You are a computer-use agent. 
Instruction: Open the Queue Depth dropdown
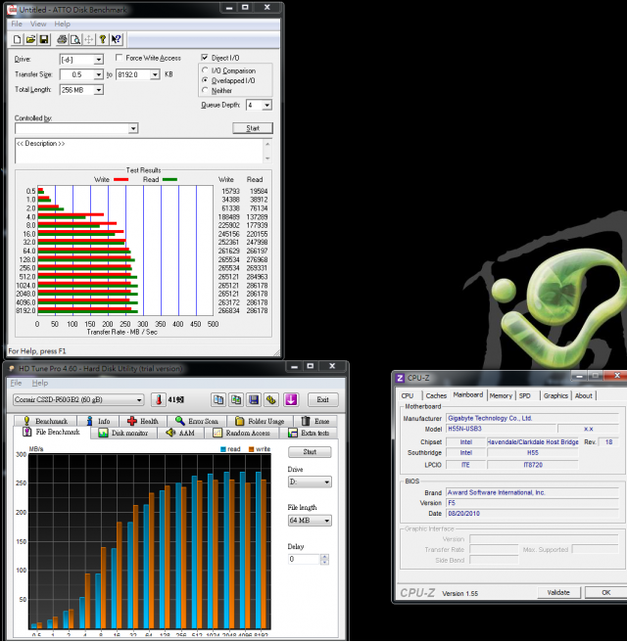266,106
